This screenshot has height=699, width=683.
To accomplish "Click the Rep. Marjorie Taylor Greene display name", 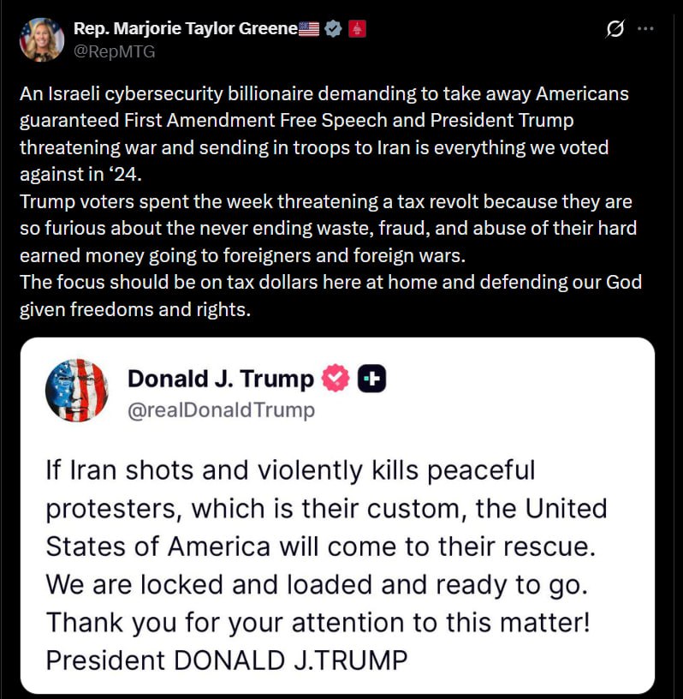I will [185, 28].
